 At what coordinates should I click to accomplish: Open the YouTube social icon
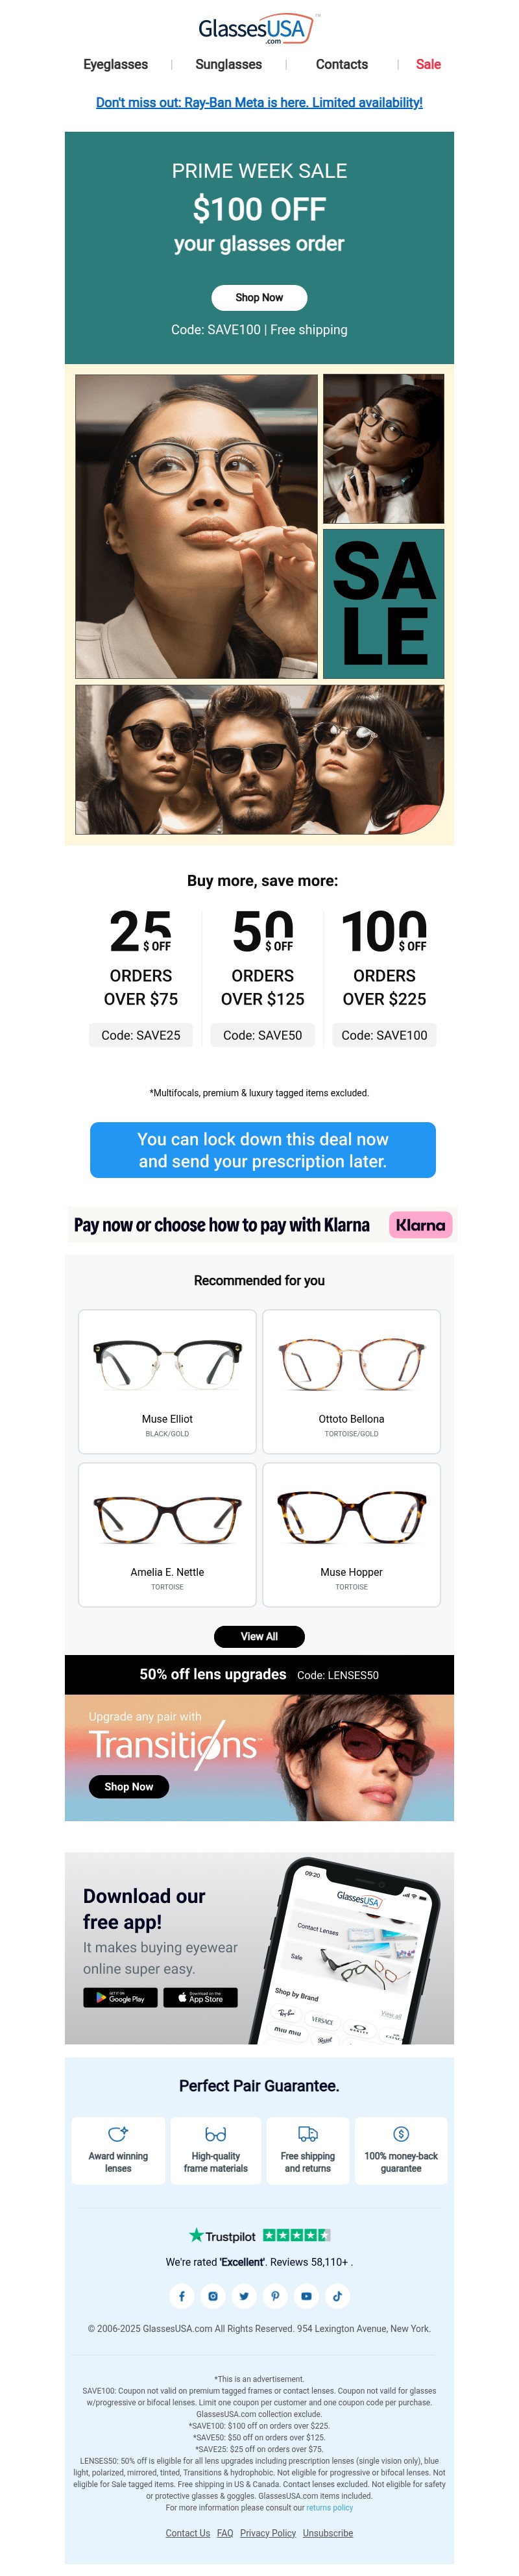[x=306, y=2296]
